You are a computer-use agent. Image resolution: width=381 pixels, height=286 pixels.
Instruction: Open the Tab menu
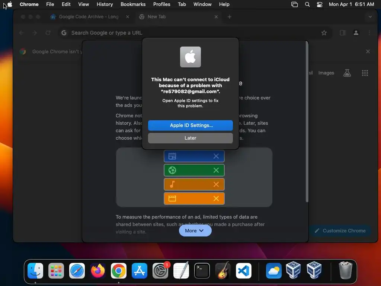(x=182, y=4)
